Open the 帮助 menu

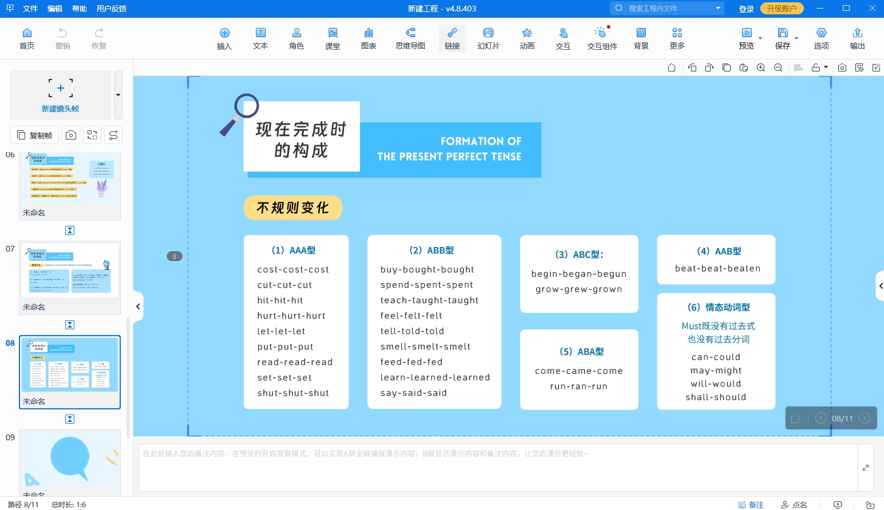point(80,9)
